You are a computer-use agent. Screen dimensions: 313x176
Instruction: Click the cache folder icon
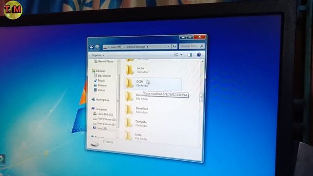click(x=129, y=70)
